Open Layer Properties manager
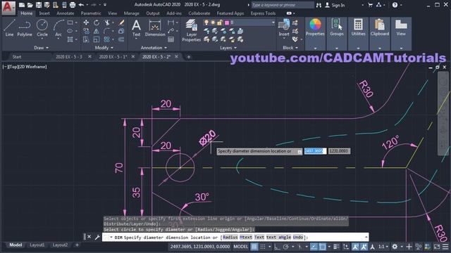 [x=191, y=30]
